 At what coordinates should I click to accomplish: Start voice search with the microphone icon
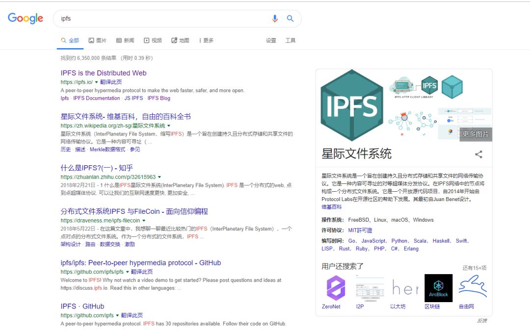(275, 19)
